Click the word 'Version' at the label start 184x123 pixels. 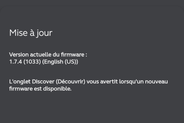click(19, 55)
